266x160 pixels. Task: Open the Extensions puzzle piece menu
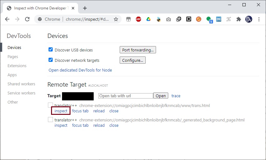[x=239, y=19]
